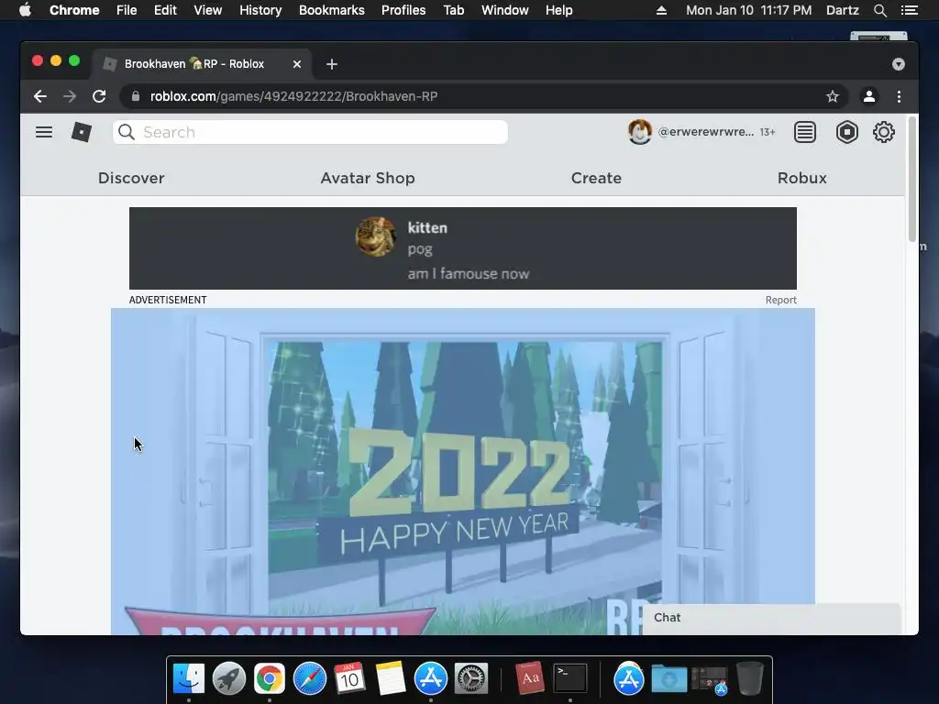
Task: Open the Bookmarks menu
Action: coord(332,10)
